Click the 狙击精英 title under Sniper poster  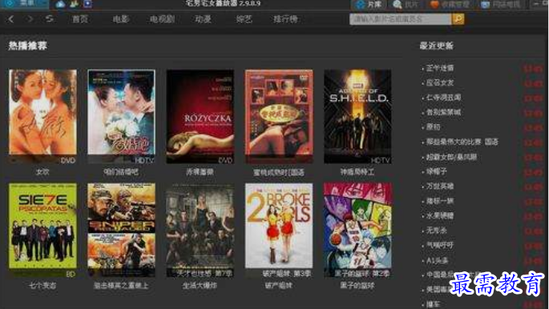[121, 286]
